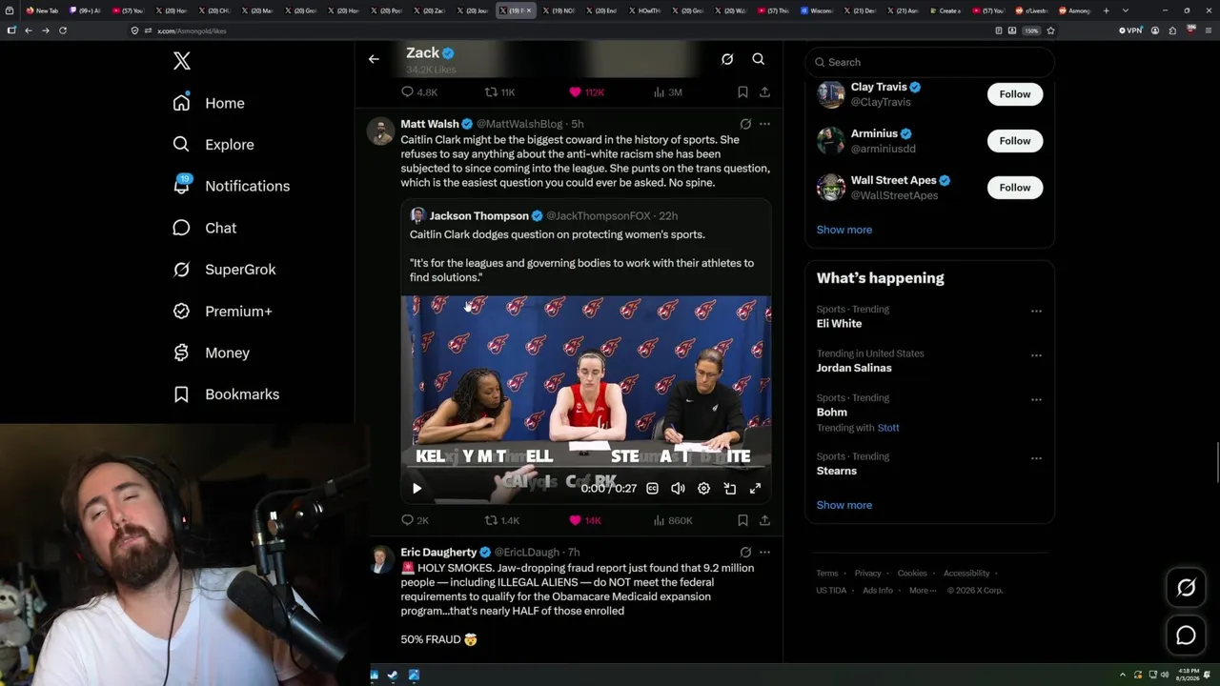Screen dimensions: 1220x686
Task: Open options for the Stearns trend
Action: coord(1036,458)
